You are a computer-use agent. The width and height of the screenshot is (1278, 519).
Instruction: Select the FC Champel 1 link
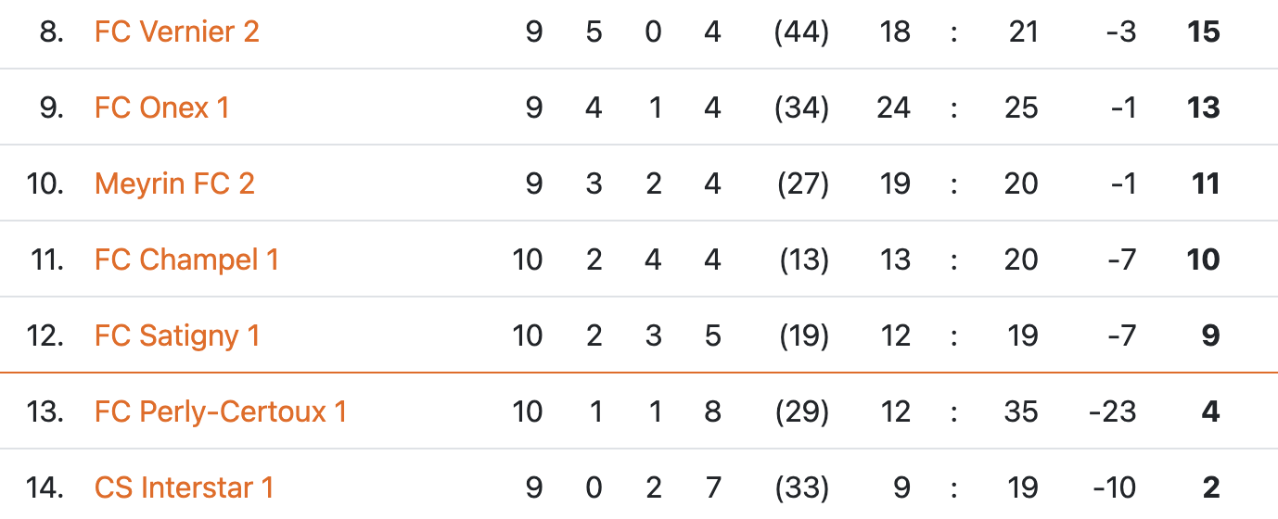pos(186,260)
